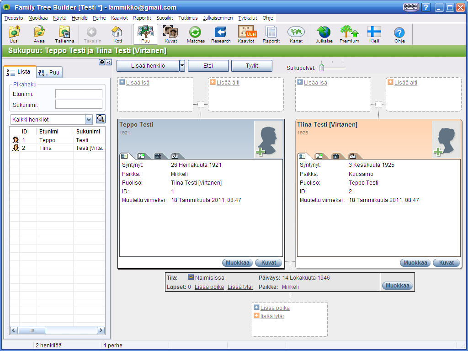Click lisää tytär in the children box
This screenshot has height=351, width=468.
pos(272,316)
